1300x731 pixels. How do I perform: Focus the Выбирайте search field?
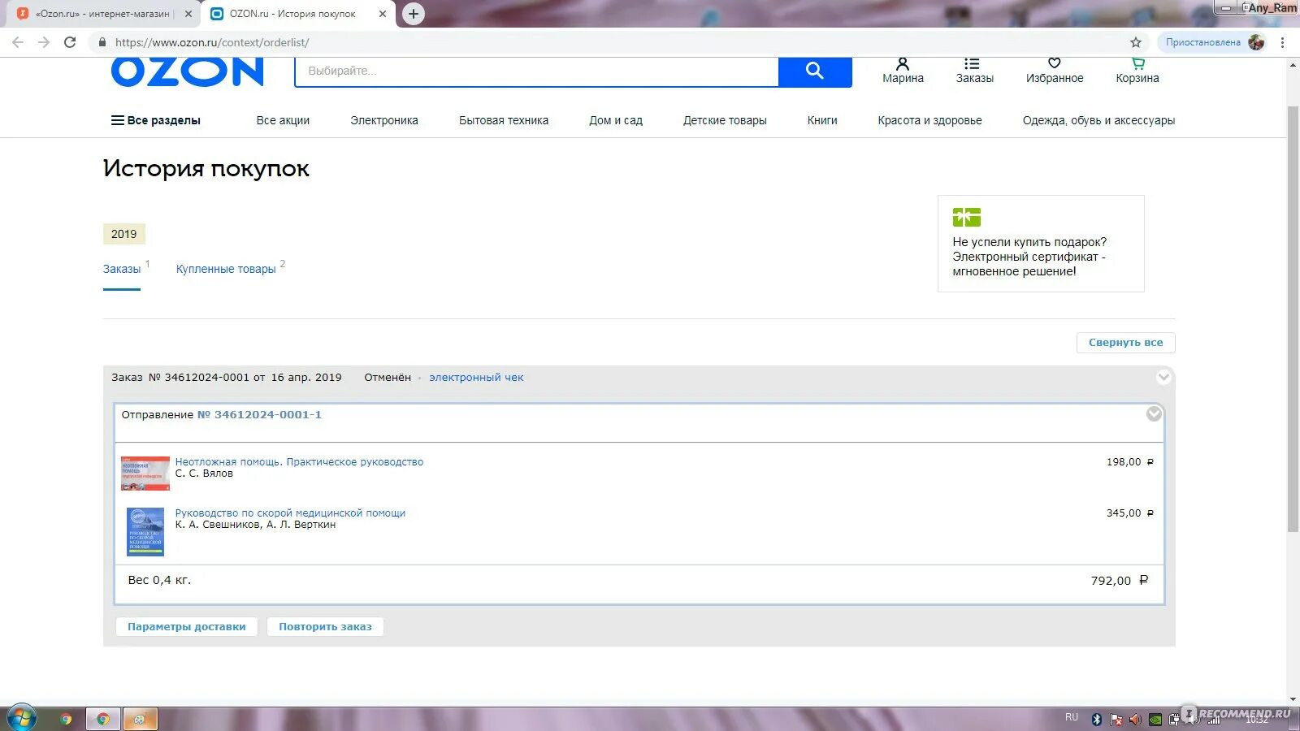[x=537, y=71]
